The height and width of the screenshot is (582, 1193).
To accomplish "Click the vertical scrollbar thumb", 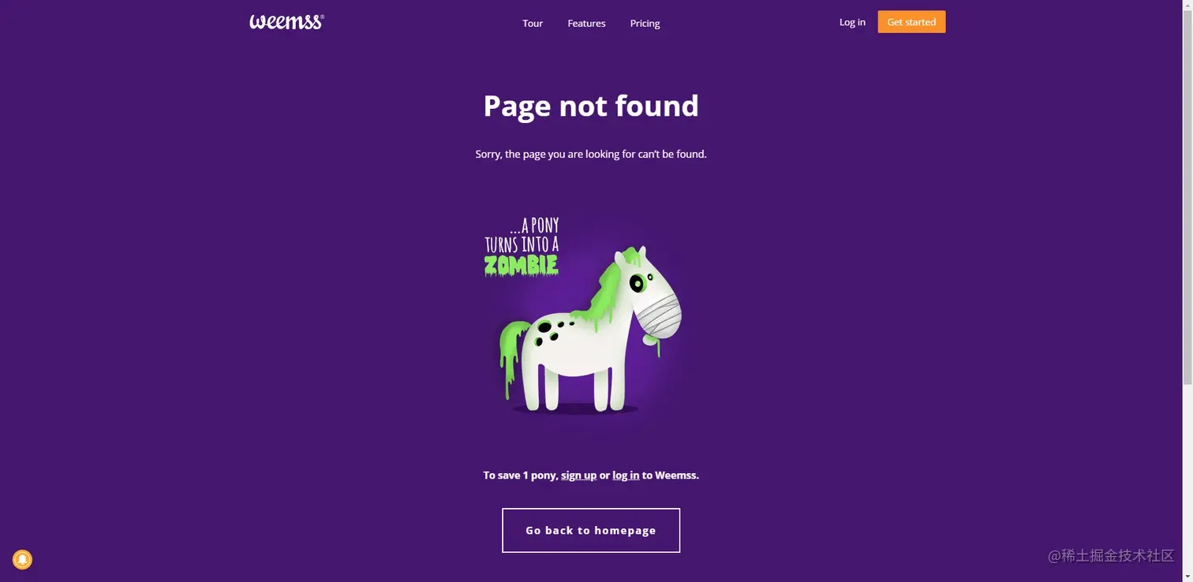I will (x=1187, y=197).
